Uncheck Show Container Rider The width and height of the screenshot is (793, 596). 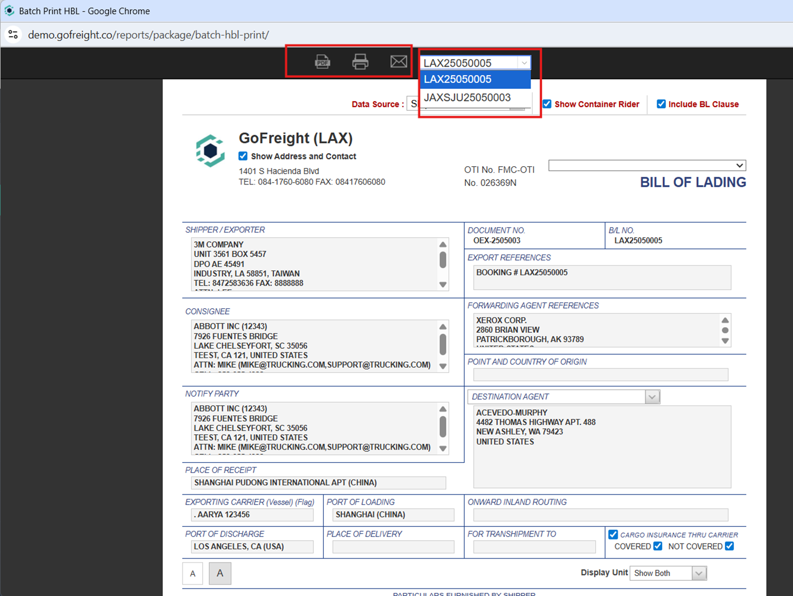coord(547,104)
